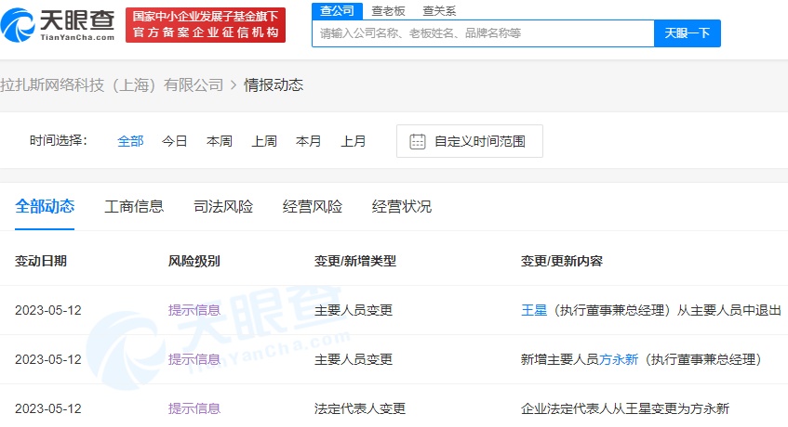788x427 pixels.
Task: Select the 本周 time filter
Action: 220,141
